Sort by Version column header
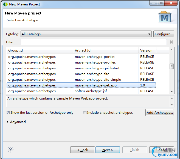This screenshot has height=159, width=180. (x=147, y=50)
